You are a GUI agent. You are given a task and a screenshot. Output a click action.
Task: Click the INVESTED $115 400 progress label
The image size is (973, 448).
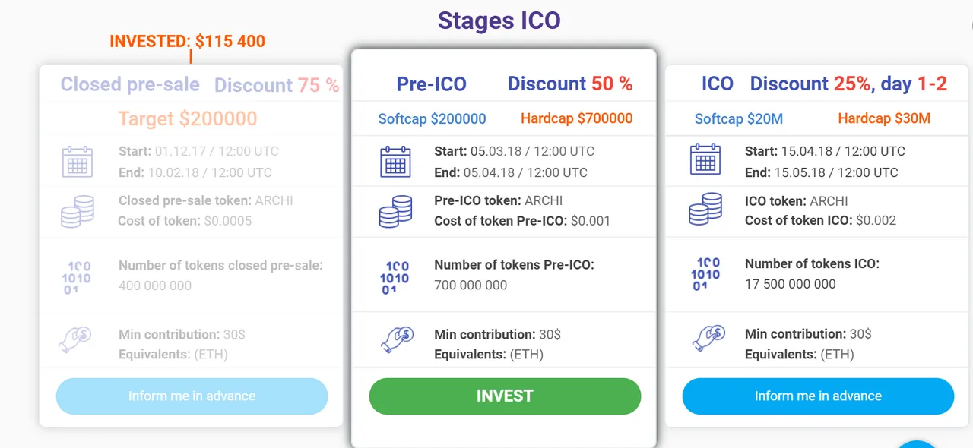click(188, 41)
